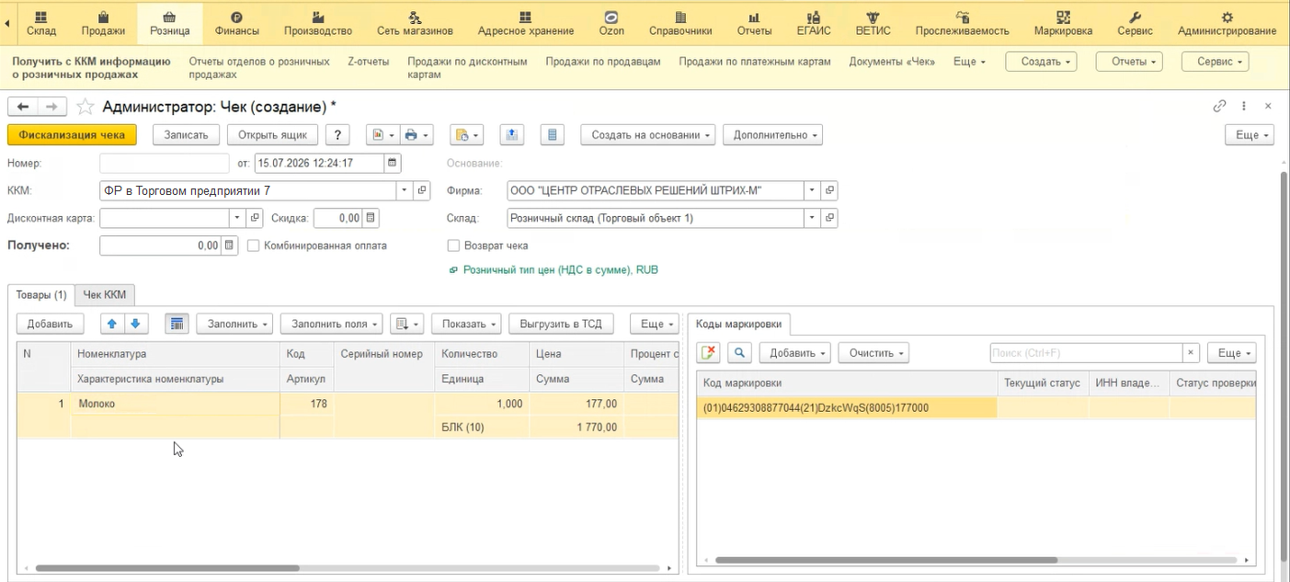The height and width of the screenshot is (582, 1290).
Task: Click Добавить in the goods toolbar
Action: [x=50, y=324]
